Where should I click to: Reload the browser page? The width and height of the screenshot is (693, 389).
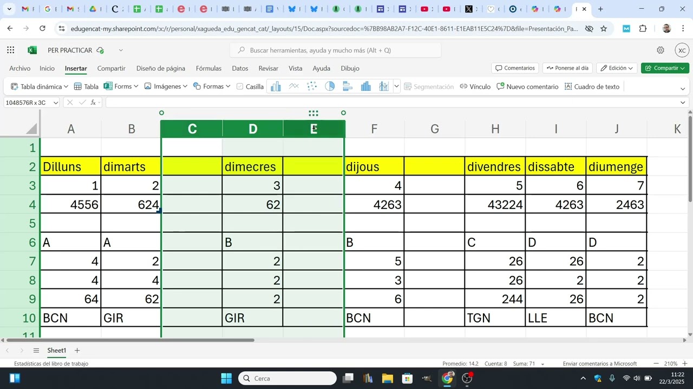43,29
